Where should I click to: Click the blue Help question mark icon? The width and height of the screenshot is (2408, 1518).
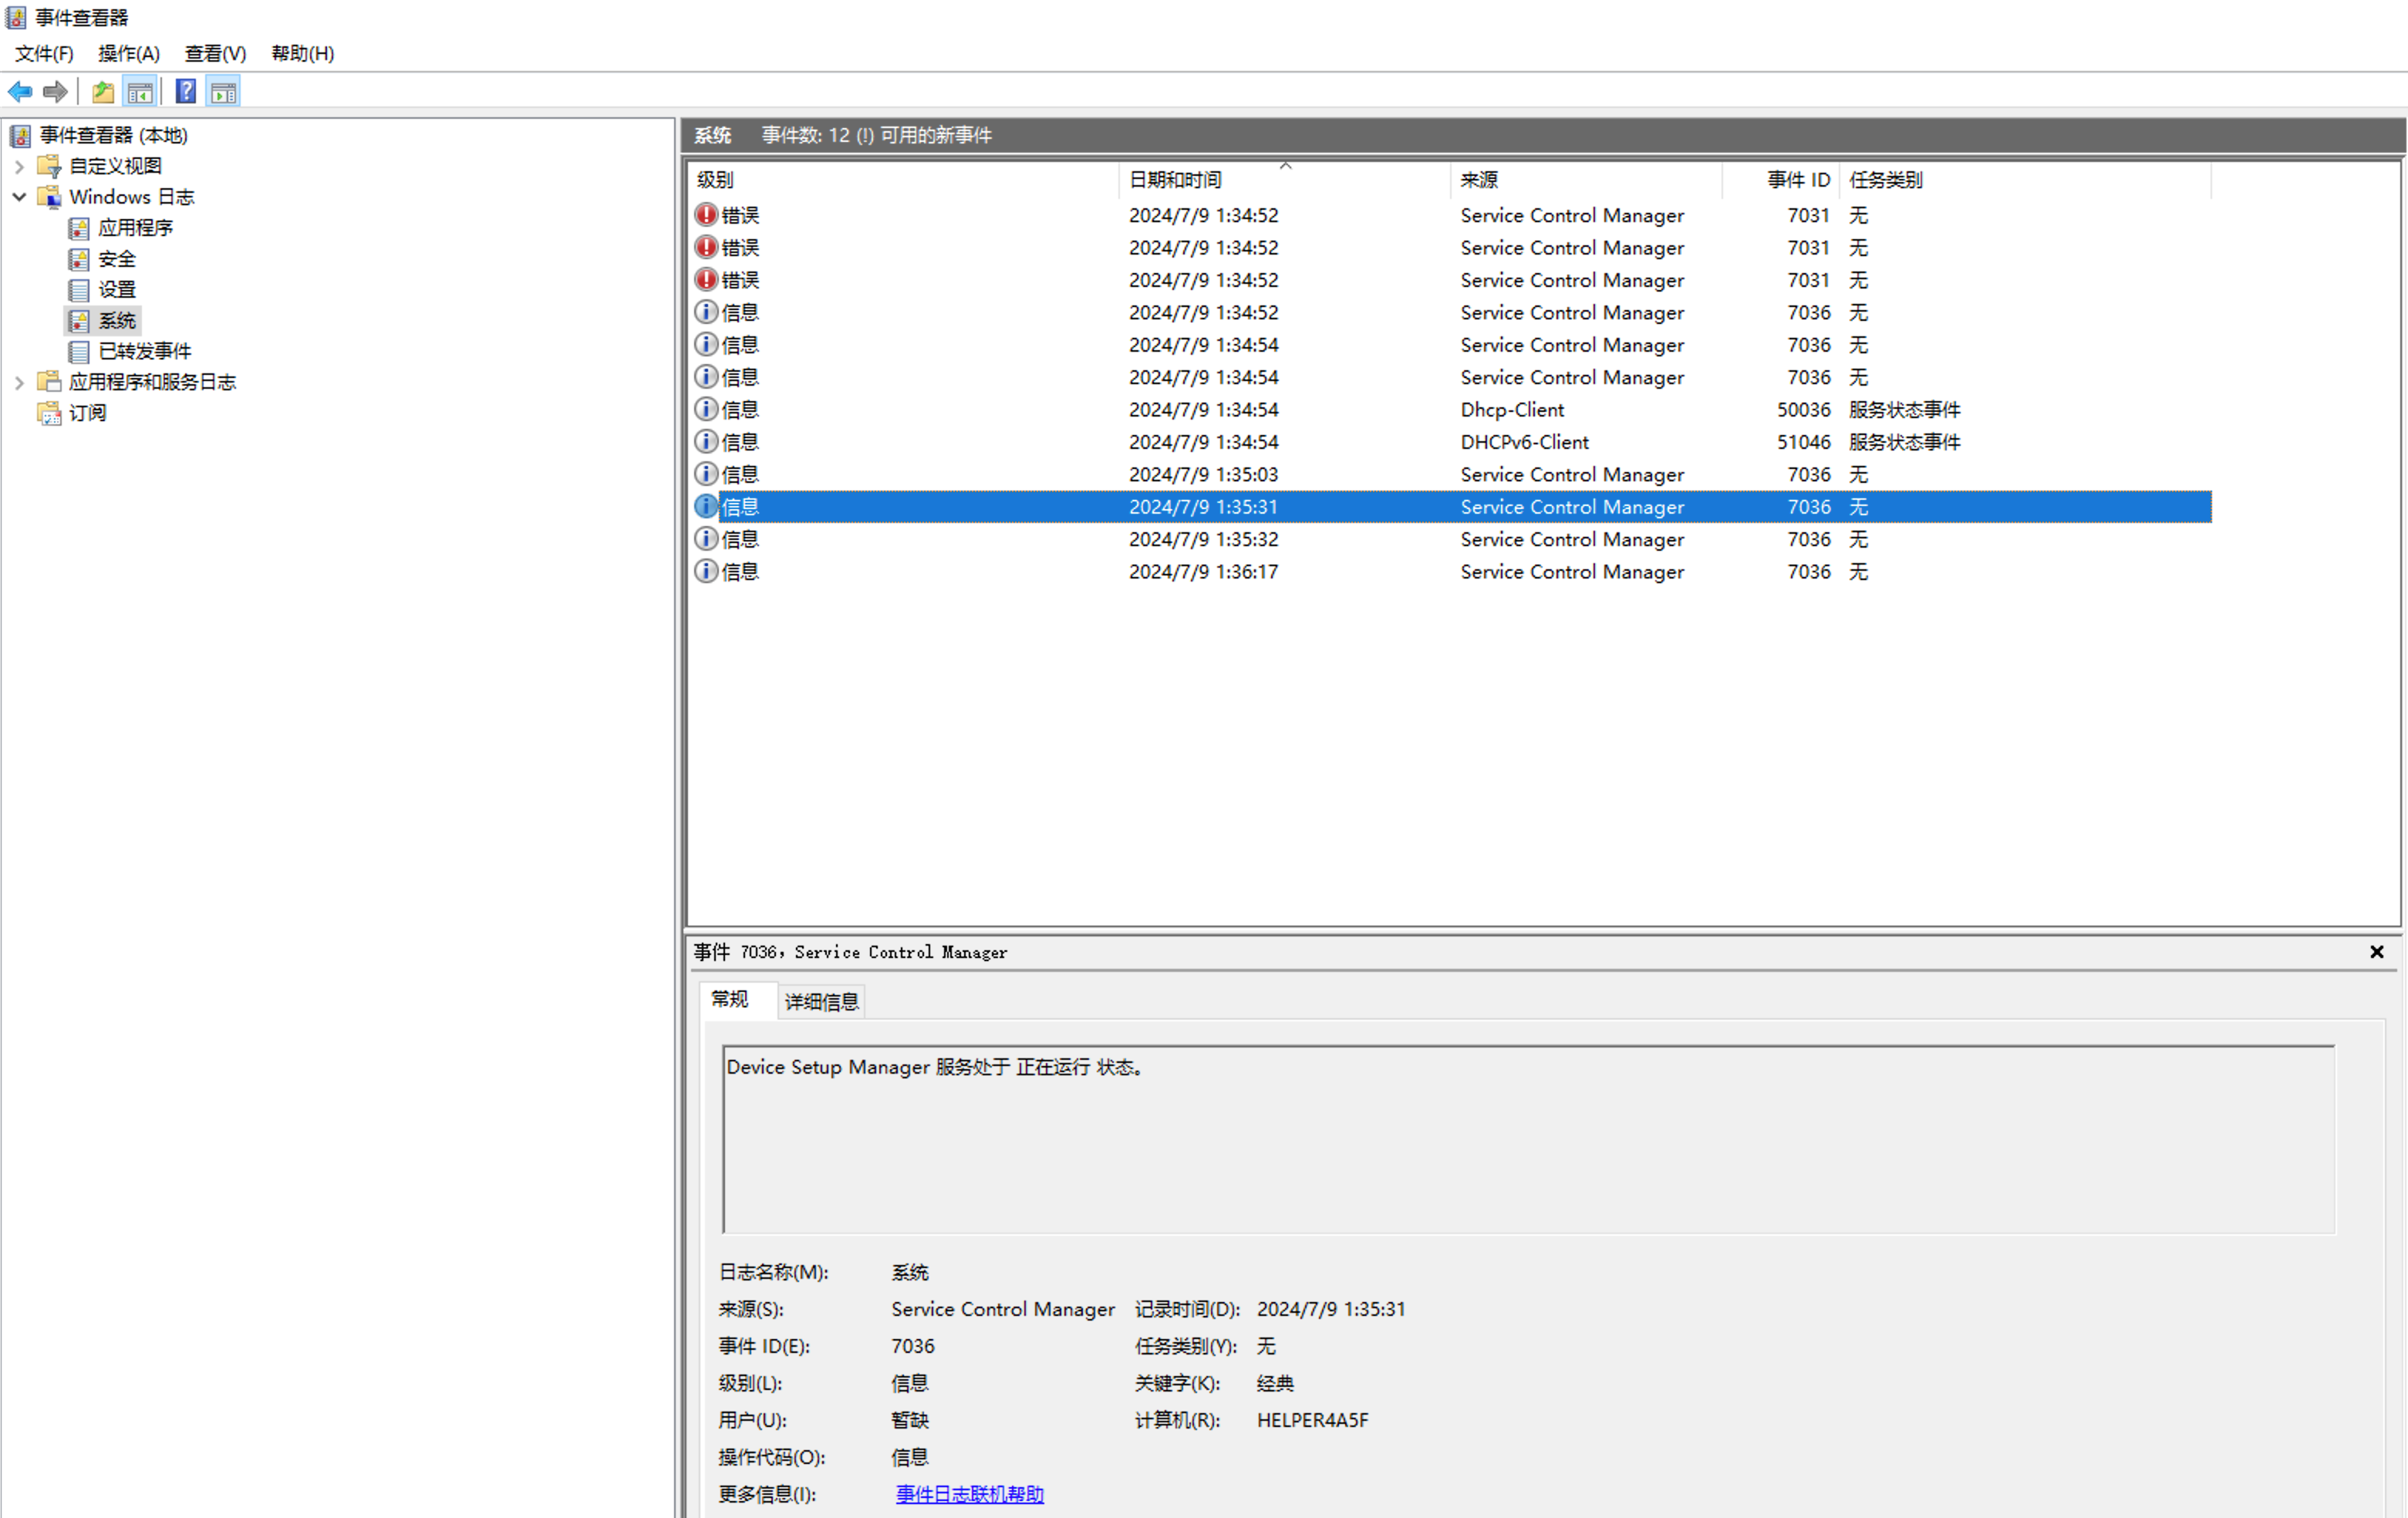click(x=185, y=92)
